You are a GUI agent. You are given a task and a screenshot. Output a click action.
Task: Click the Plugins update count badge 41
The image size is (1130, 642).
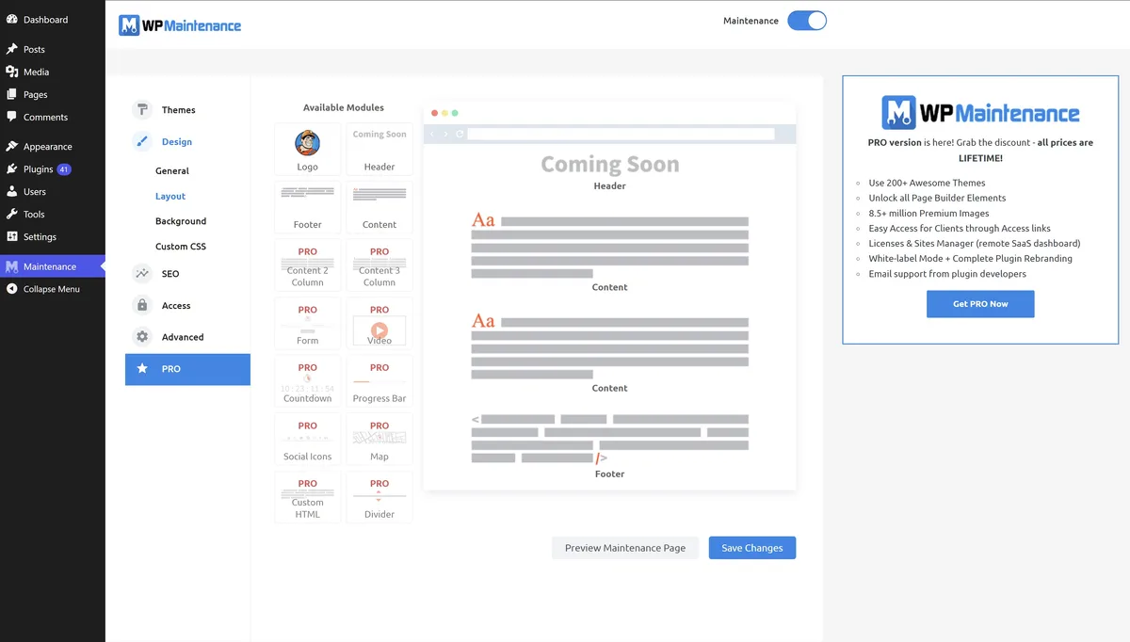[64, 169]
